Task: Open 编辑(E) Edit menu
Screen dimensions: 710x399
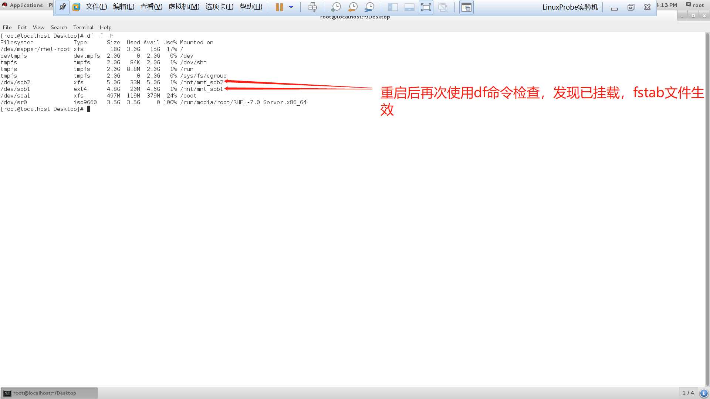Action: (x=123, y=6)
